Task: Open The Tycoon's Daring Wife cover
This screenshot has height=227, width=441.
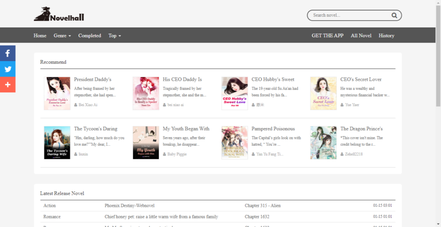Action: [57, 143]
